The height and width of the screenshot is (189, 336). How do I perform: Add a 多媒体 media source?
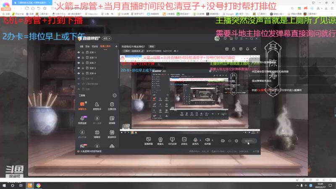point(184,141)
